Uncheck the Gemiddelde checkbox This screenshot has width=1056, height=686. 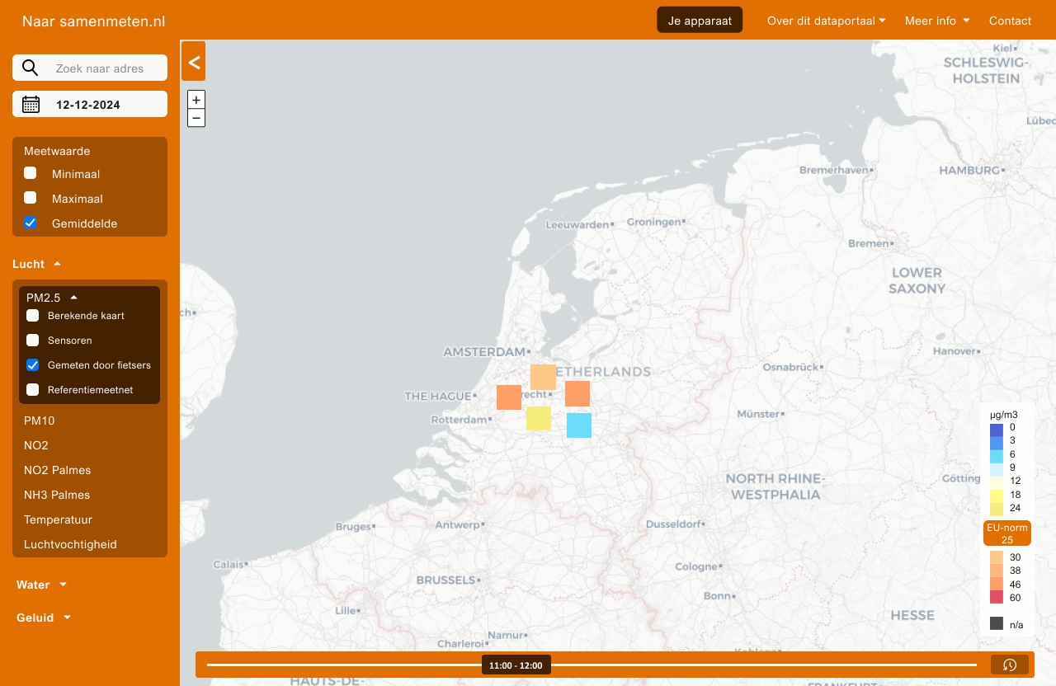(x=31, y=223)
